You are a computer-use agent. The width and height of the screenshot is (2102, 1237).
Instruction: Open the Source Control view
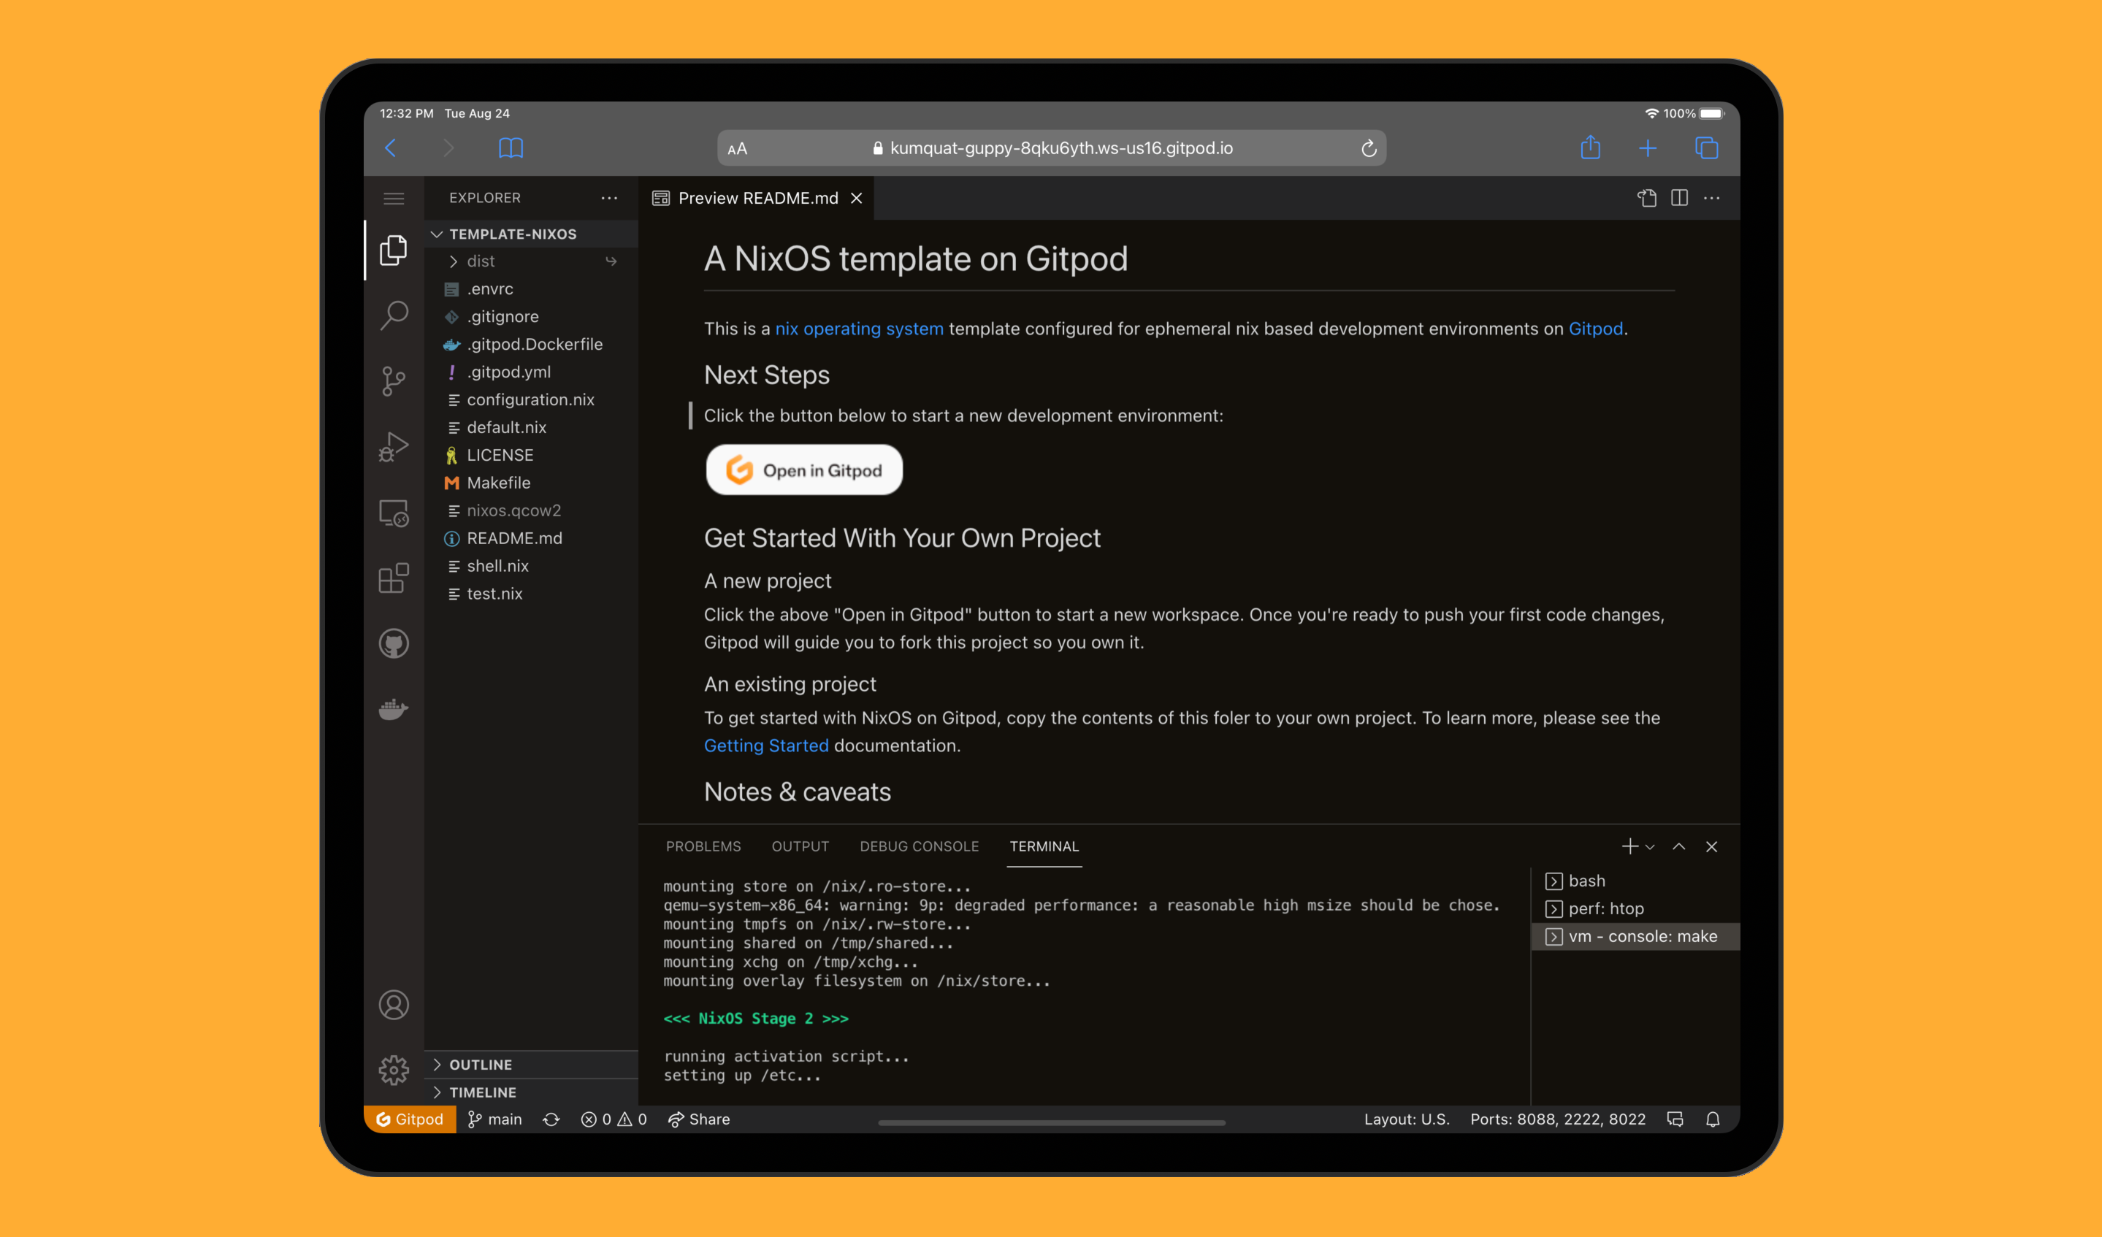pos(393,380)
